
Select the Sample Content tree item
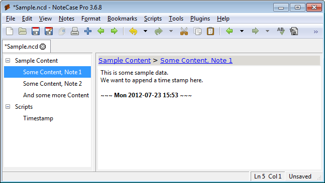pos(36,61)
